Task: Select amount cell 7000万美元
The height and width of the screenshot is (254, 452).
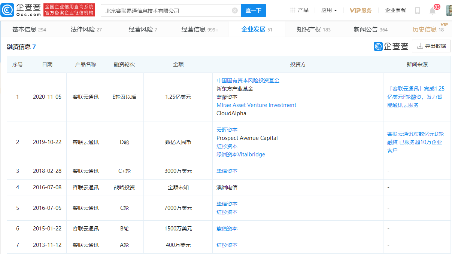Action: coord(178,208)
